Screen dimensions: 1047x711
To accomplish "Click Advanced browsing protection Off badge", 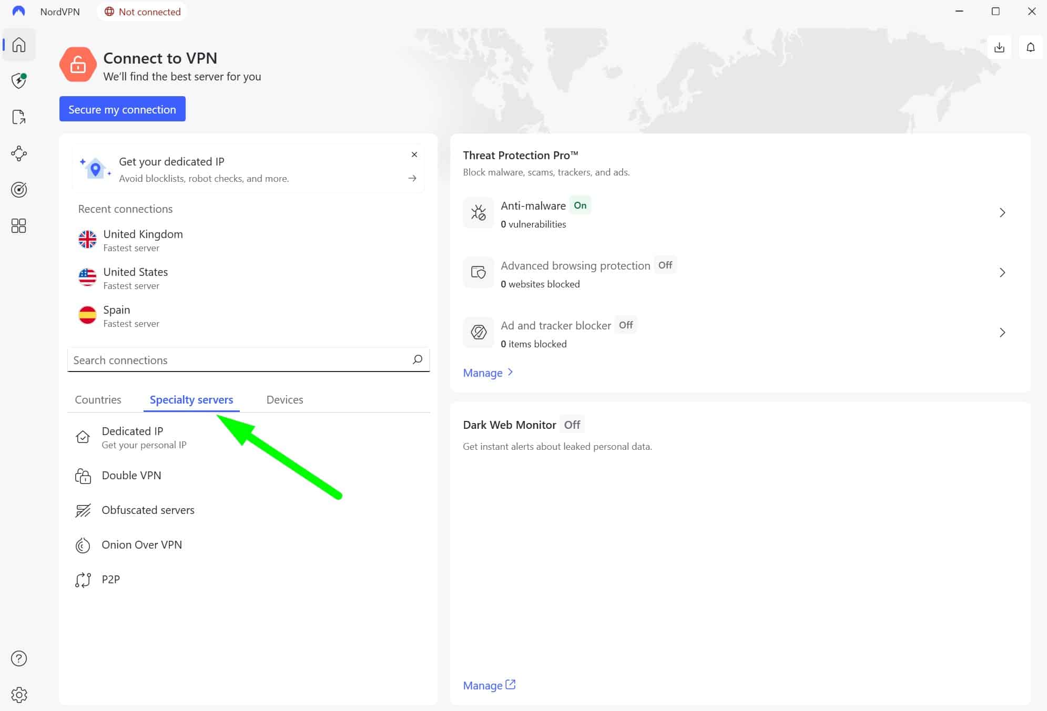I will 665,265.
